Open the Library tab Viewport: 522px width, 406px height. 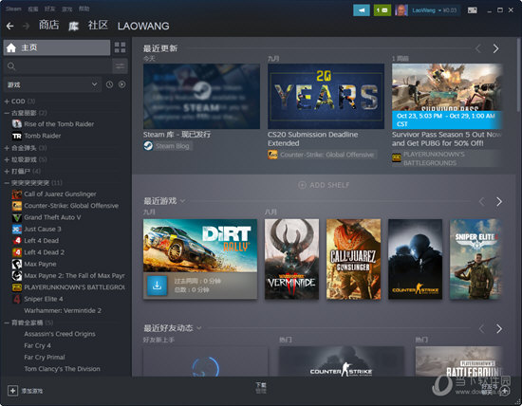tap(74, 26)
